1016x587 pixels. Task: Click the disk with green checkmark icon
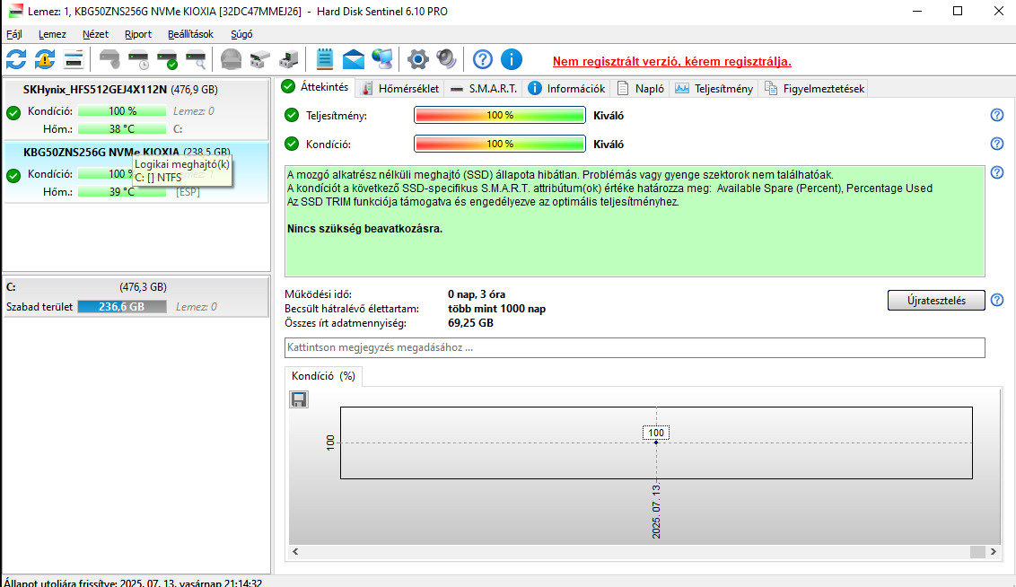[x=167, y=59]
